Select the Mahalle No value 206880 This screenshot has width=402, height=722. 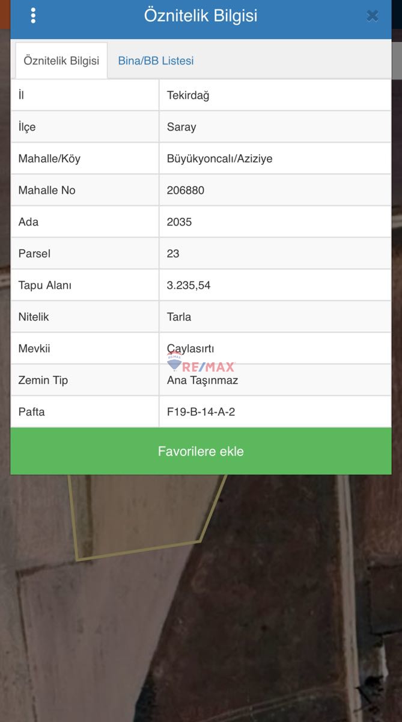coord(186,190)
